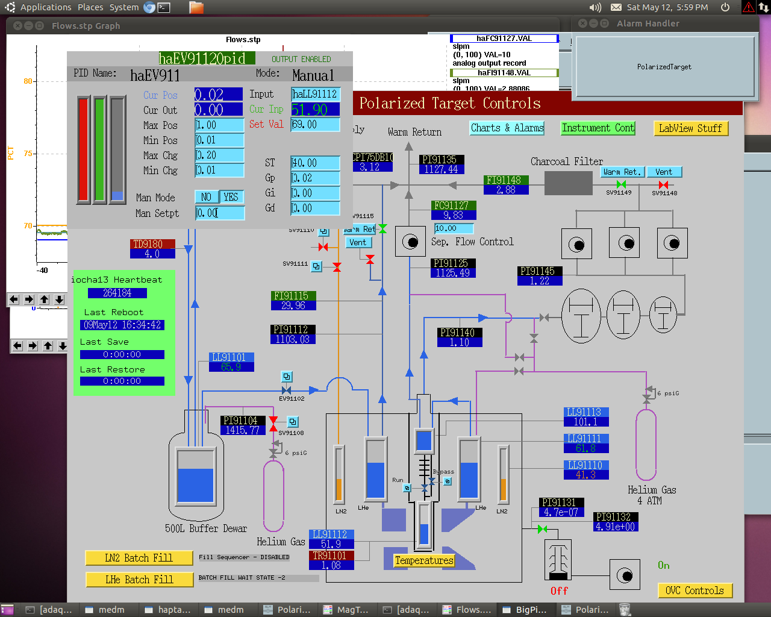Open the power session menu icon

725,7
